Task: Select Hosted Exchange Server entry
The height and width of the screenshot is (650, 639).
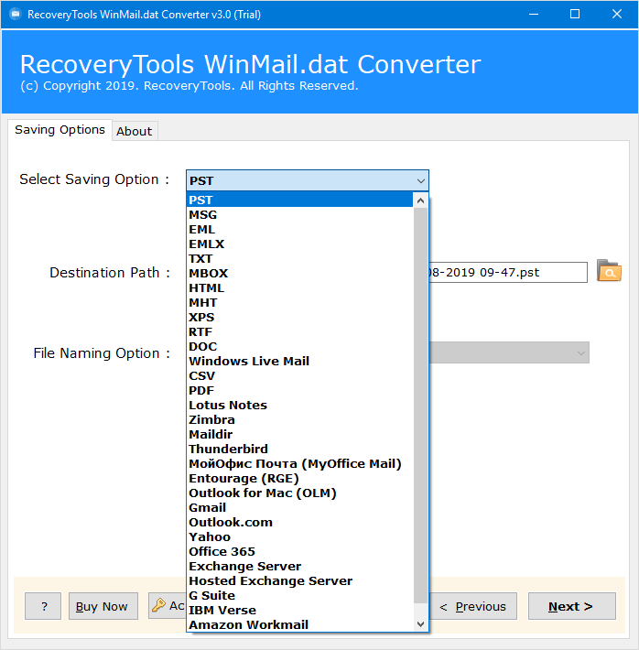Action: (x=299, y=580)
